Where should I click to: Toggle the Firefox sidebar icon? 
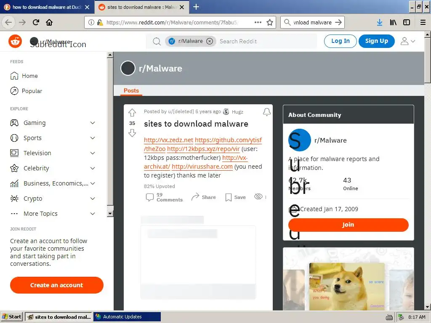(407, 22)
